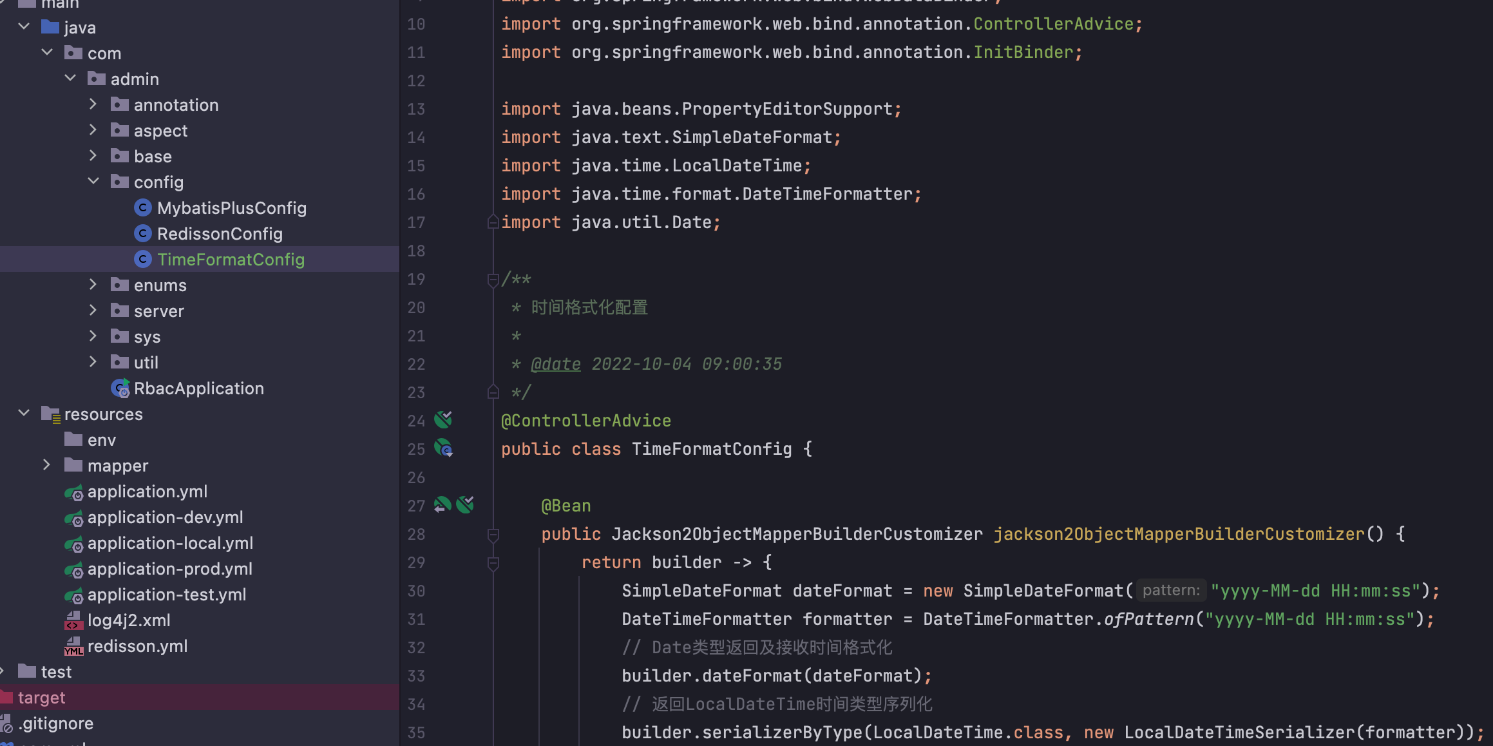Click the mapper folder icon
The height and width of the screenshot is (746, 1493).
click(73, 465)
